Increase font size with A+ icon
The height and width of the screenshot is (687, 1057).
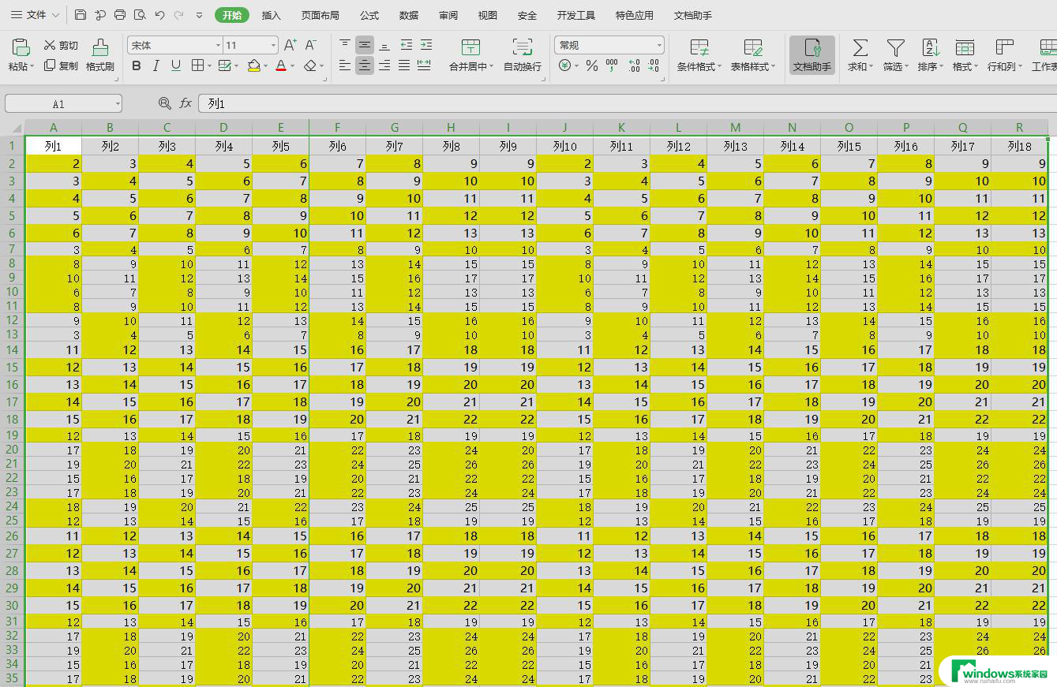pyautogui.click(x=290, y=45)
